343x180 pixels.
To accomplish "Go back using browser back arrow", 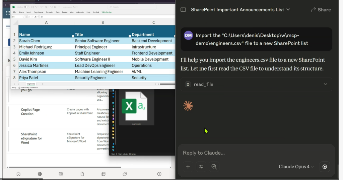I will 5,5.
